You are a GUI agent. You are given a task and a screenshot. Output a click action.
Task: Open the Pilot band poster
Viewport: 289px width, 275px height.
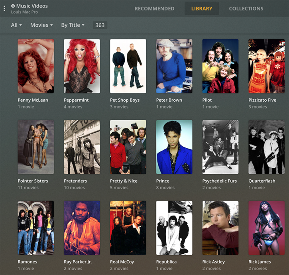tap(220, 66)
